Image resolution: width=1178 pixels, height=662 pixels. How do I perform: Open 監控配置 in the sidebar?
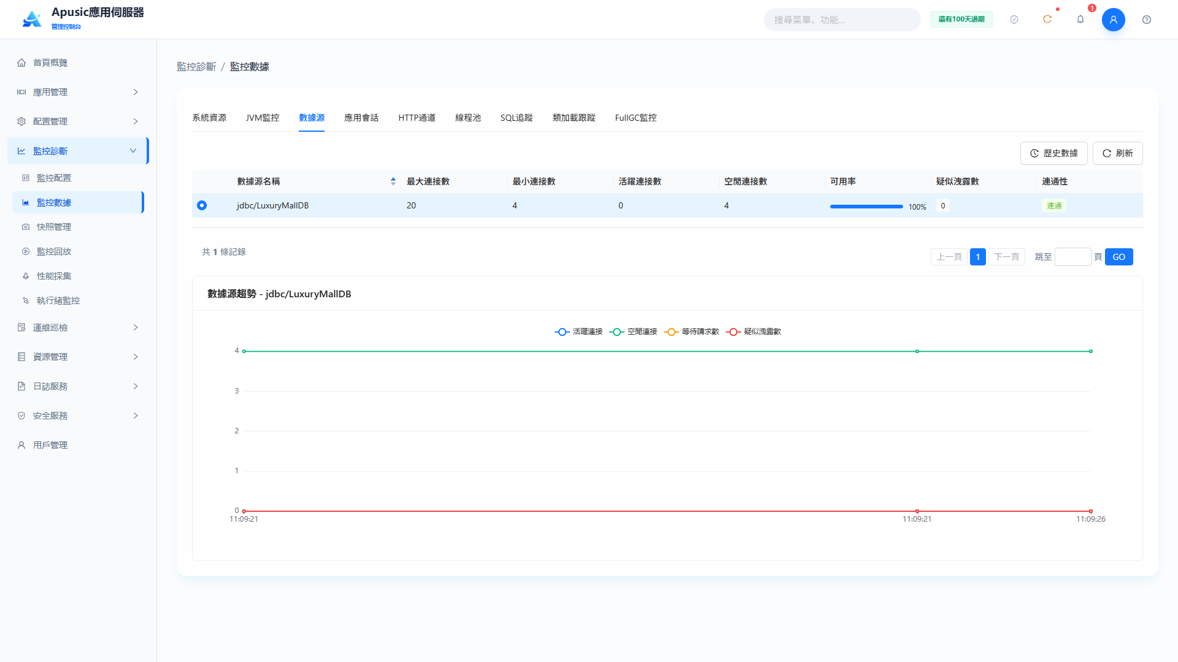pyautogui.click(x=79, y=178)
